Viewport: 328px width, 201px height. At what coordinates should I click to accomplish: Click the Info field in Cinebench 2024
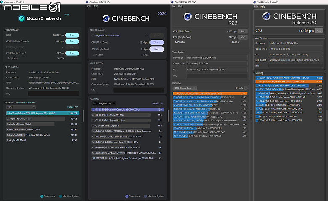[x=138, y=90]
